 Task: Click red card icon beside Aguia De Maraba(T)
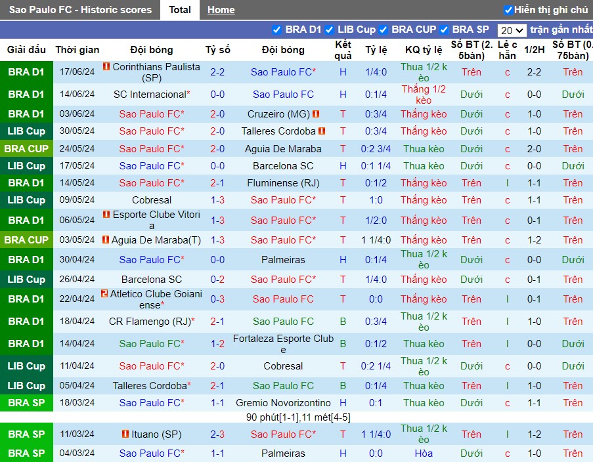point(106,240)
